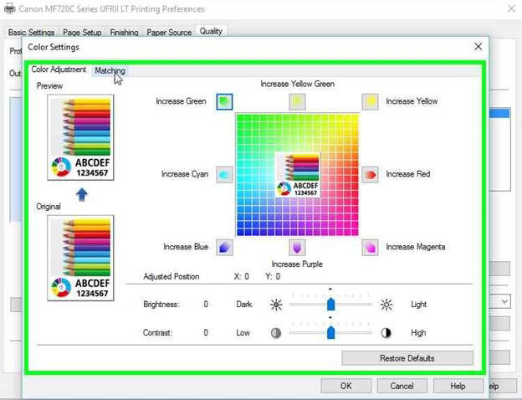The image size is (522, 400).
Task: Click the Increase Blue icon button
Action: pyautogui.click(x=224, y=247)
